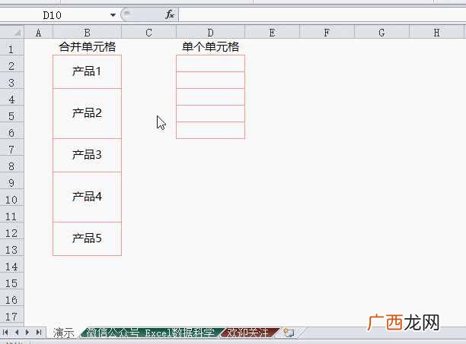Select merged cell 产品3
Image resolution: width=466 pixels, height=344 pixels.
pyautogui.click(x=87, y=155)
